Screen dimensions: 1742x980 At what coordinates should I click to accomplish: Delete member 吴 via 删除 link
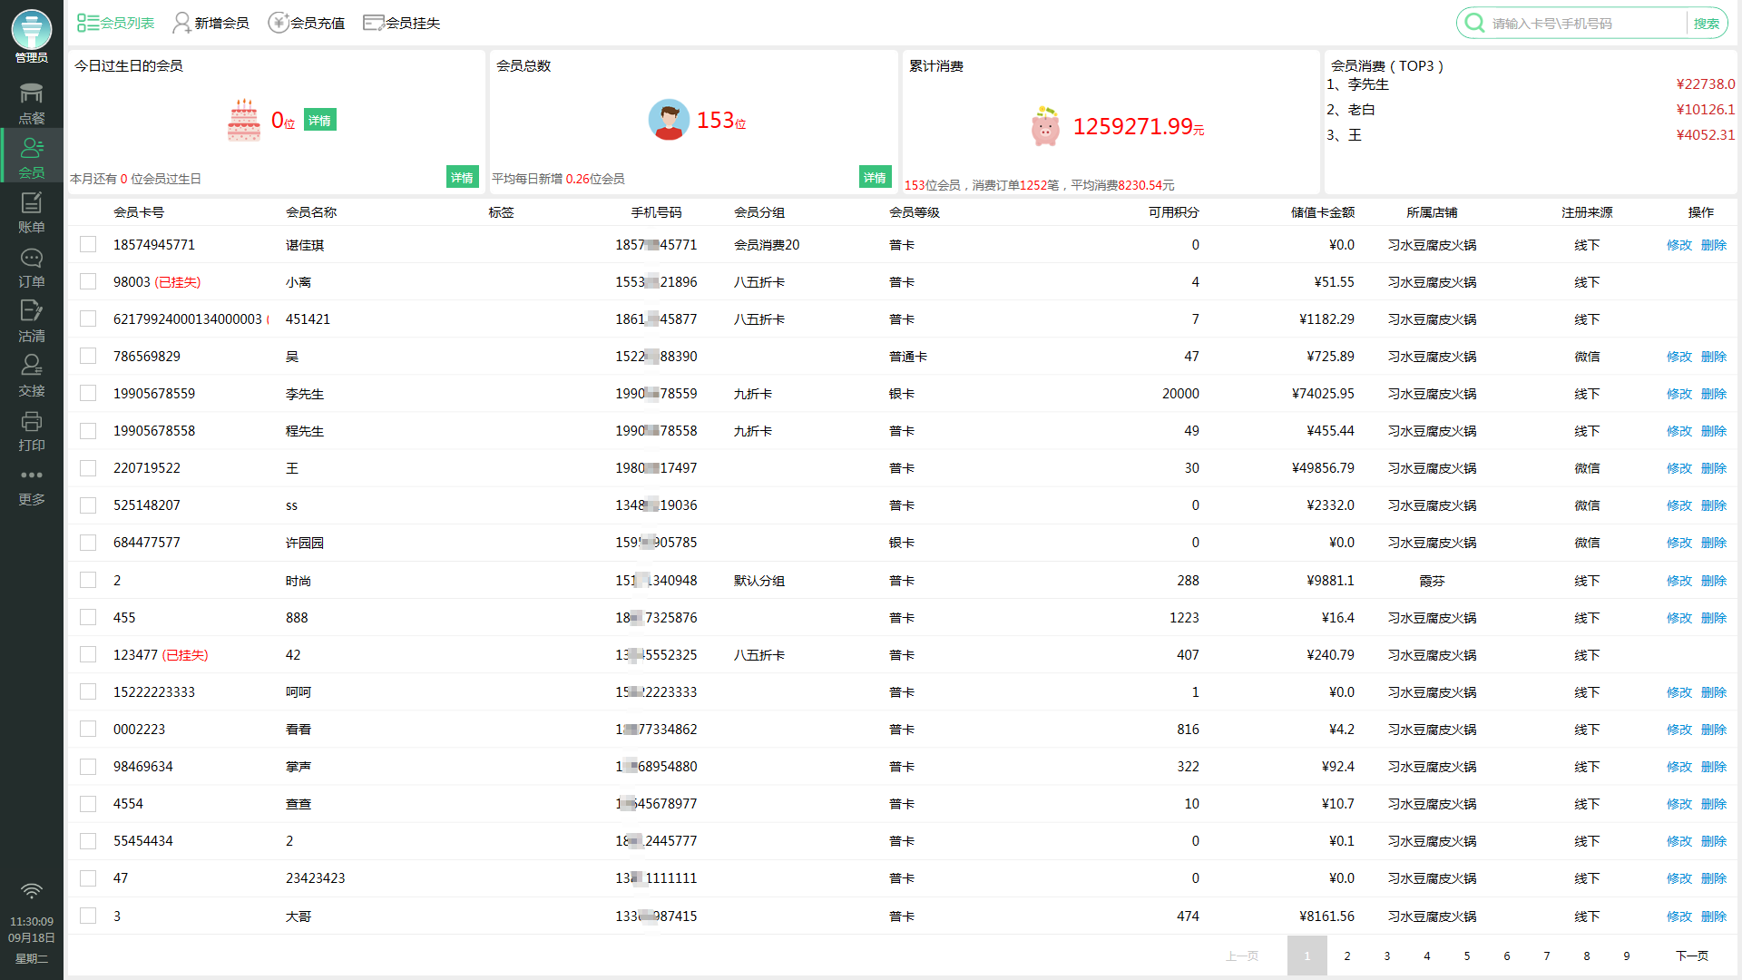pos(1713,357)
